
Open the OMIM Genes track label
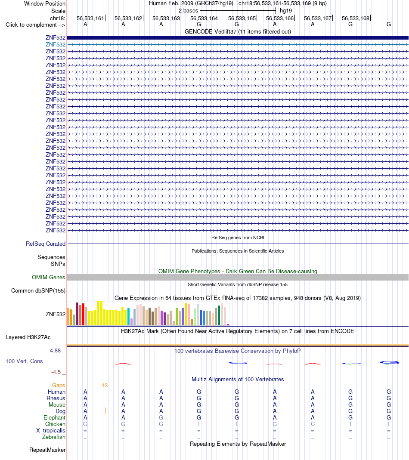(x=49, y=277)
